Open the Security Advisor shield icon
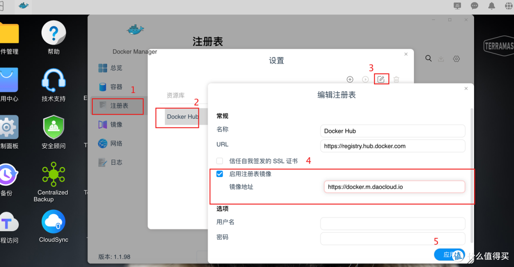Image resolution: width=514 pixels, height=267 pixels. (53, 128)
